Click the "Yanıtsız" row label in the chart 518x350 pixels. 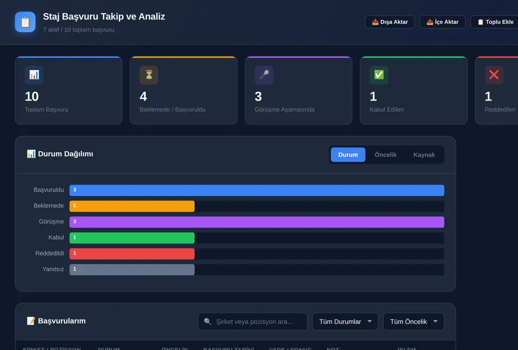53,269
